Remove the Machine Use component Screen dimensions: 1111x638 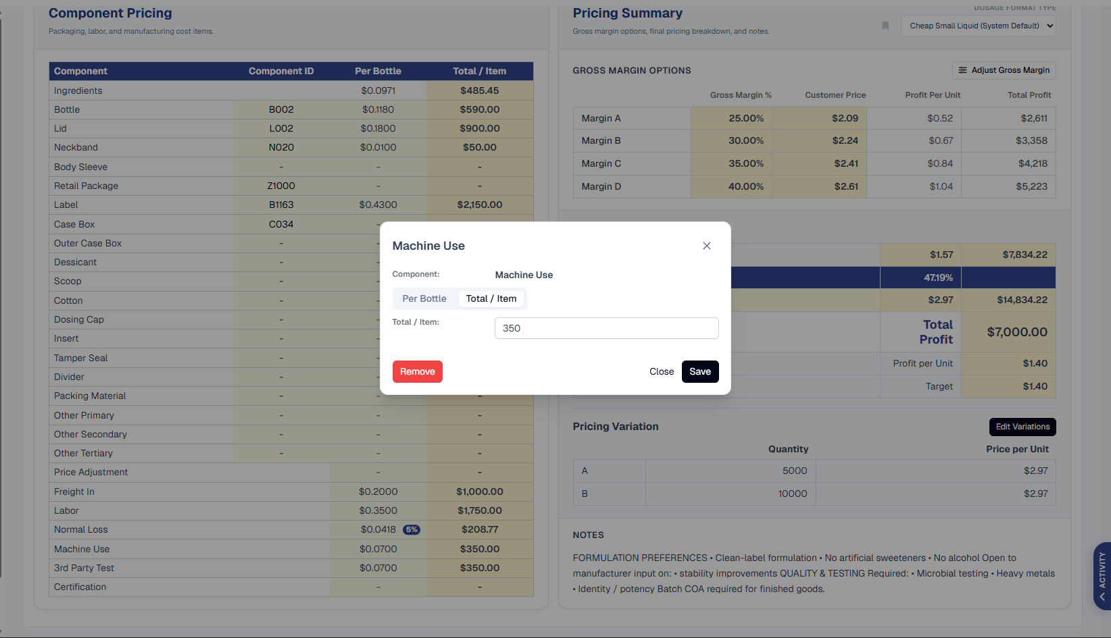point(417,371)
